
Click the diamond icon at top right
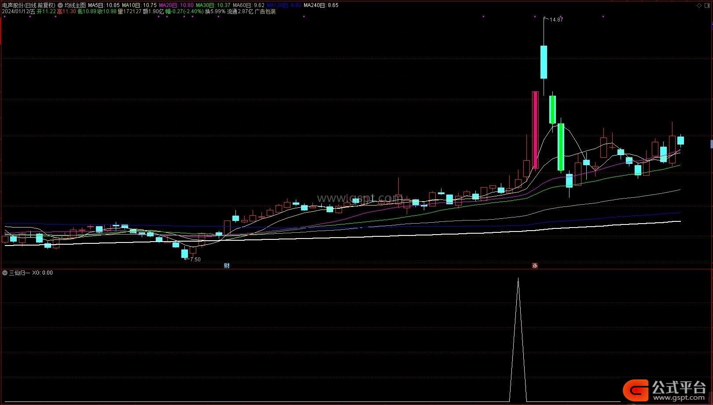point(699,5)
